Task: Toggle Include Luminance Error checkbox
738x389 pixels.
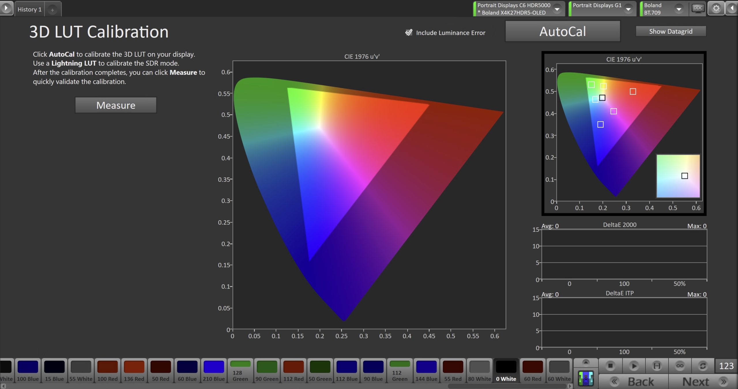Action: coord(408,33)
